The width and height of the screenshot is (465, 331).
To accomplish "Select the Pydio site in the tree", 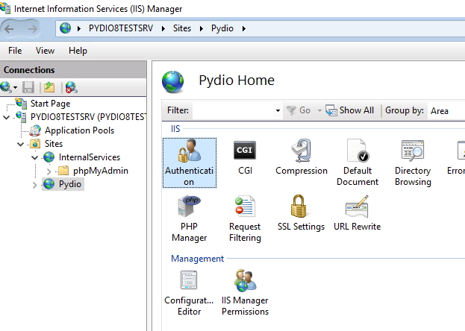I will click(x=70, y=184).
